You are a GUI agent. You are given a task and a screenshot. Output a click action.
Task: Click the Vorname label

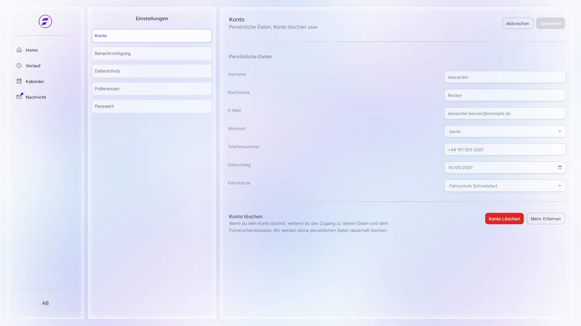coord(237,74)
